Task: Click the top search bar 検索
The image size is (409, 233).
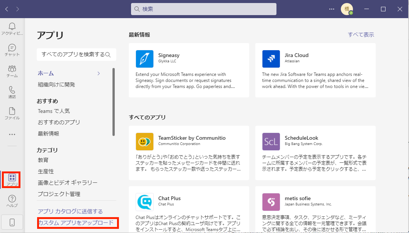Action: tap(204, 9)
